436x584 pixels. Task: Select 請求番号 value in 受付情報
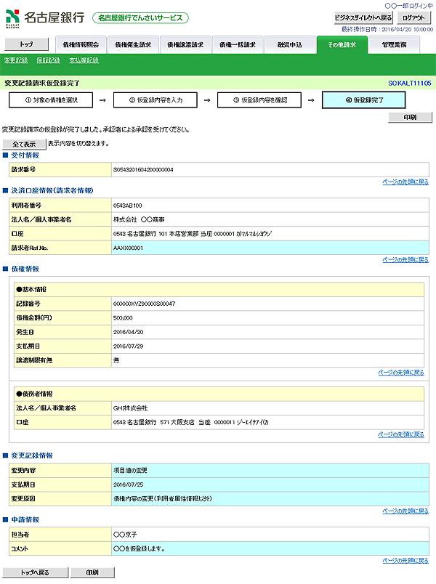pos(143,170)
